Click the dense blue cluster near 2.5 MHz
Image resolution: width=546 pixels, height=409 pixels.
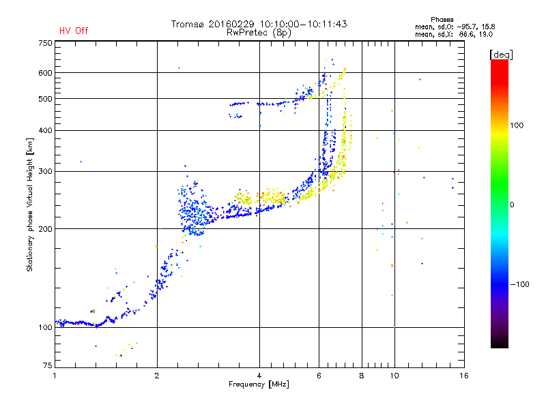193,212
